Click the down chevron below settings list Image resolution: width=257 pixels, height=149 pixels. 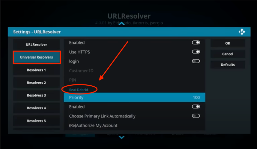coord(121,137)
